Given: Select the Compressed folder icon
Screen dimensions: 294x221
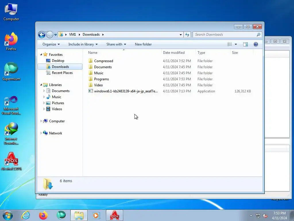Looking at the screenshot, I should pyautogui.click(x=90, y=61).
